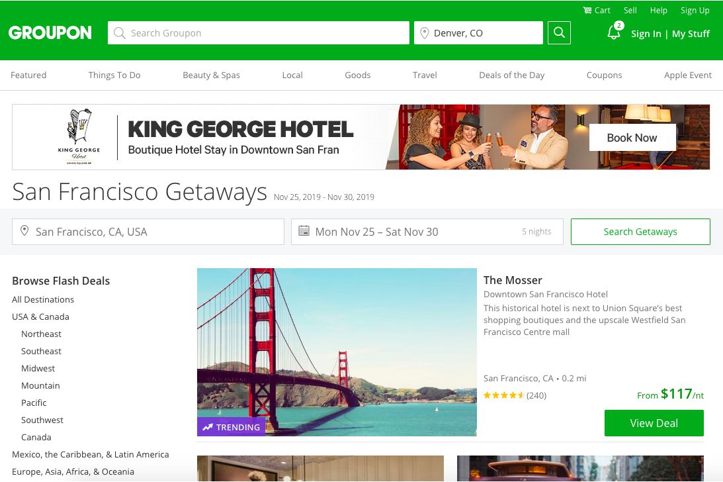
Task: Open The Mosser hotel title
Action: (x=513, y=280)
